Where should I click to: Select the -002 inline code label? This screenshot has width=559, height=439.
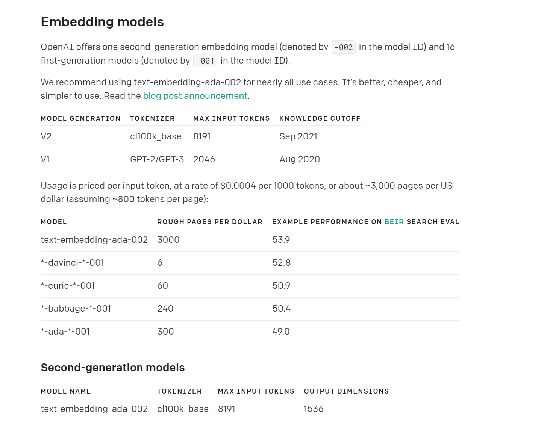[x=344, y=47]
